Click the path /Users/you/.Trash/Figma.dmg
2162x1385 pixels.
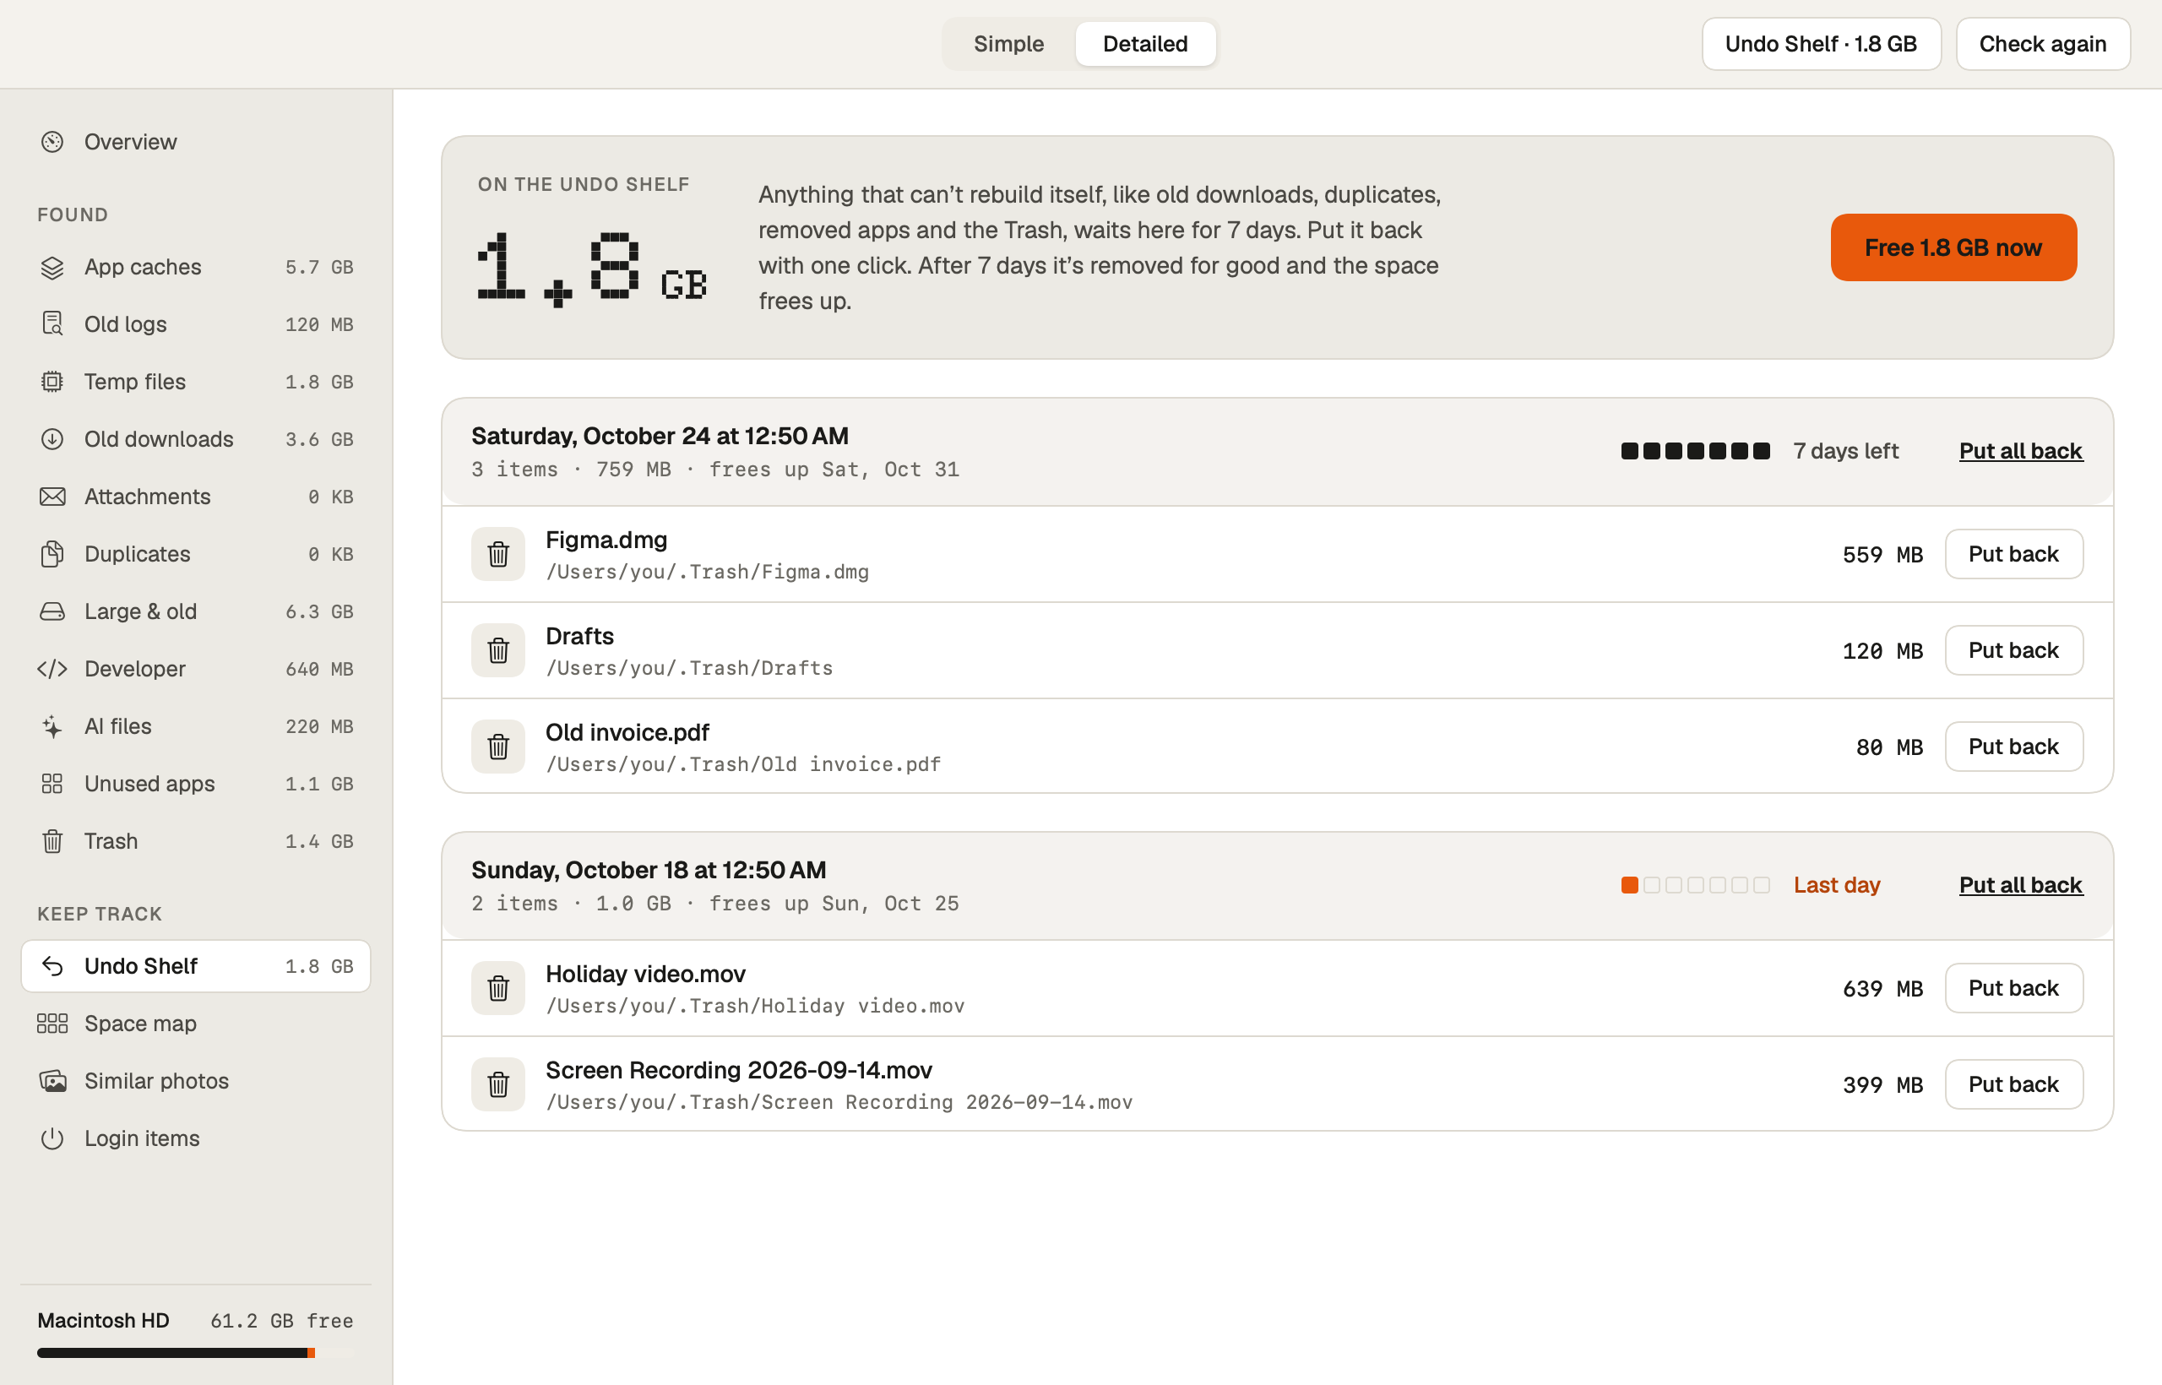pyautogui.click(x=707, y=572)
